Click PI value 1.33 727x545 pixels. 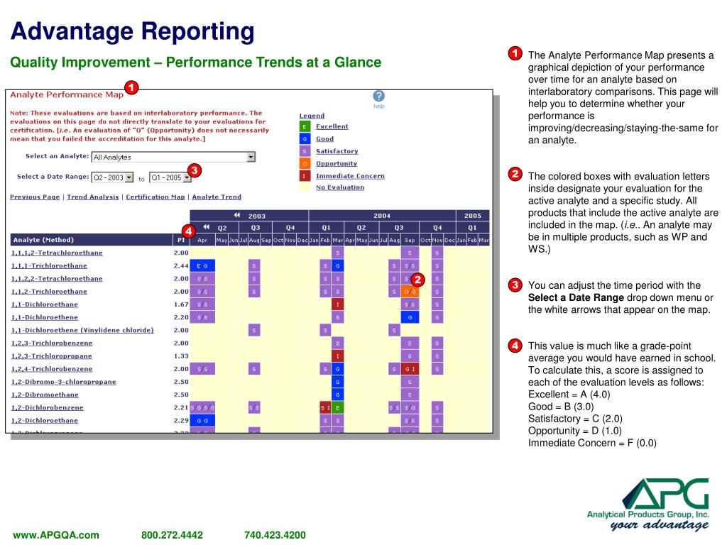(x=181, y=356)
